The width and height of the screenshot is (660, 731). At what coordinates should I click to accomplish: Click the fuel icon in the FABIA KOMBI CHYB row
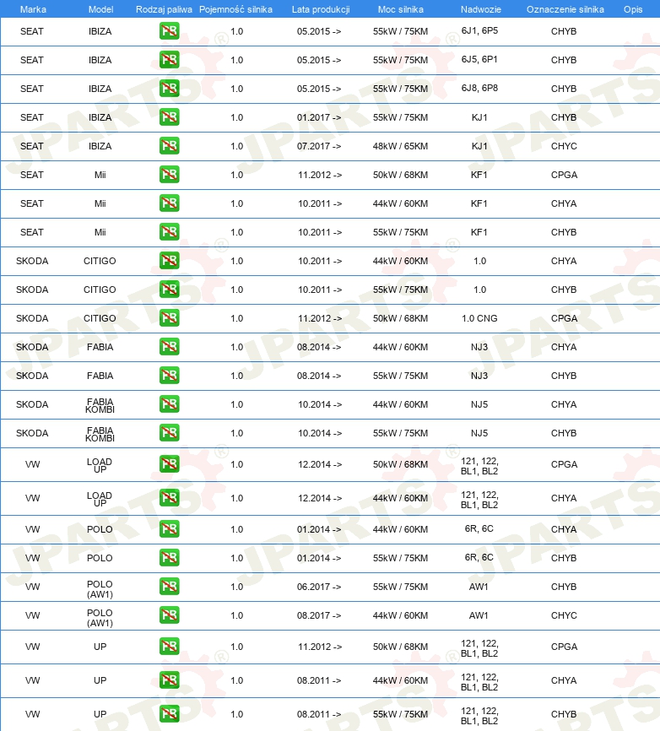169,433
